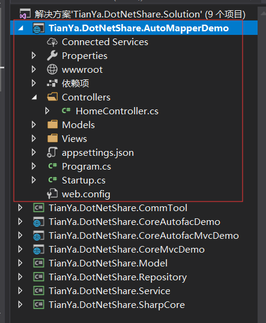Click the Properties wrench icon
Image resolution: width=266 pixels, height=323 pixels.
point(52,55)
